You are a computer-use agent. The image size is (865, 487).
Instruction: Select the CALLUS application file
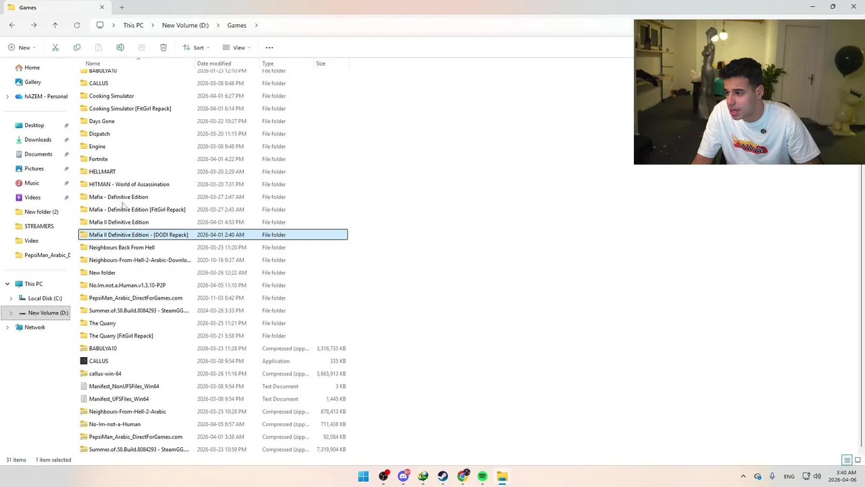click(x=213, y=361)
